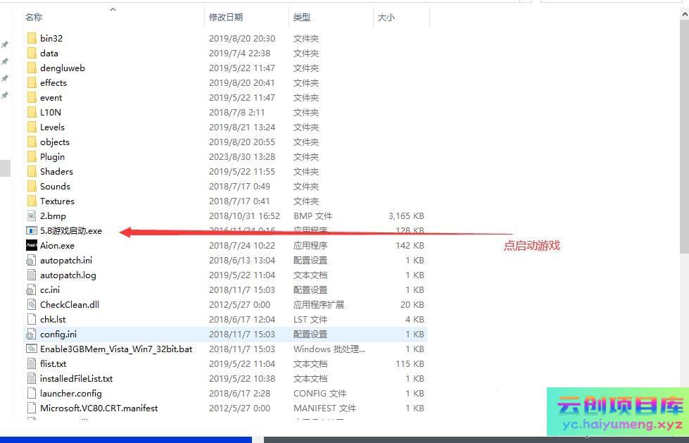This screenshot has width=689, height=443.
Task: Click the Enable3GBMem batch file icon
Action: coord(32,349)
